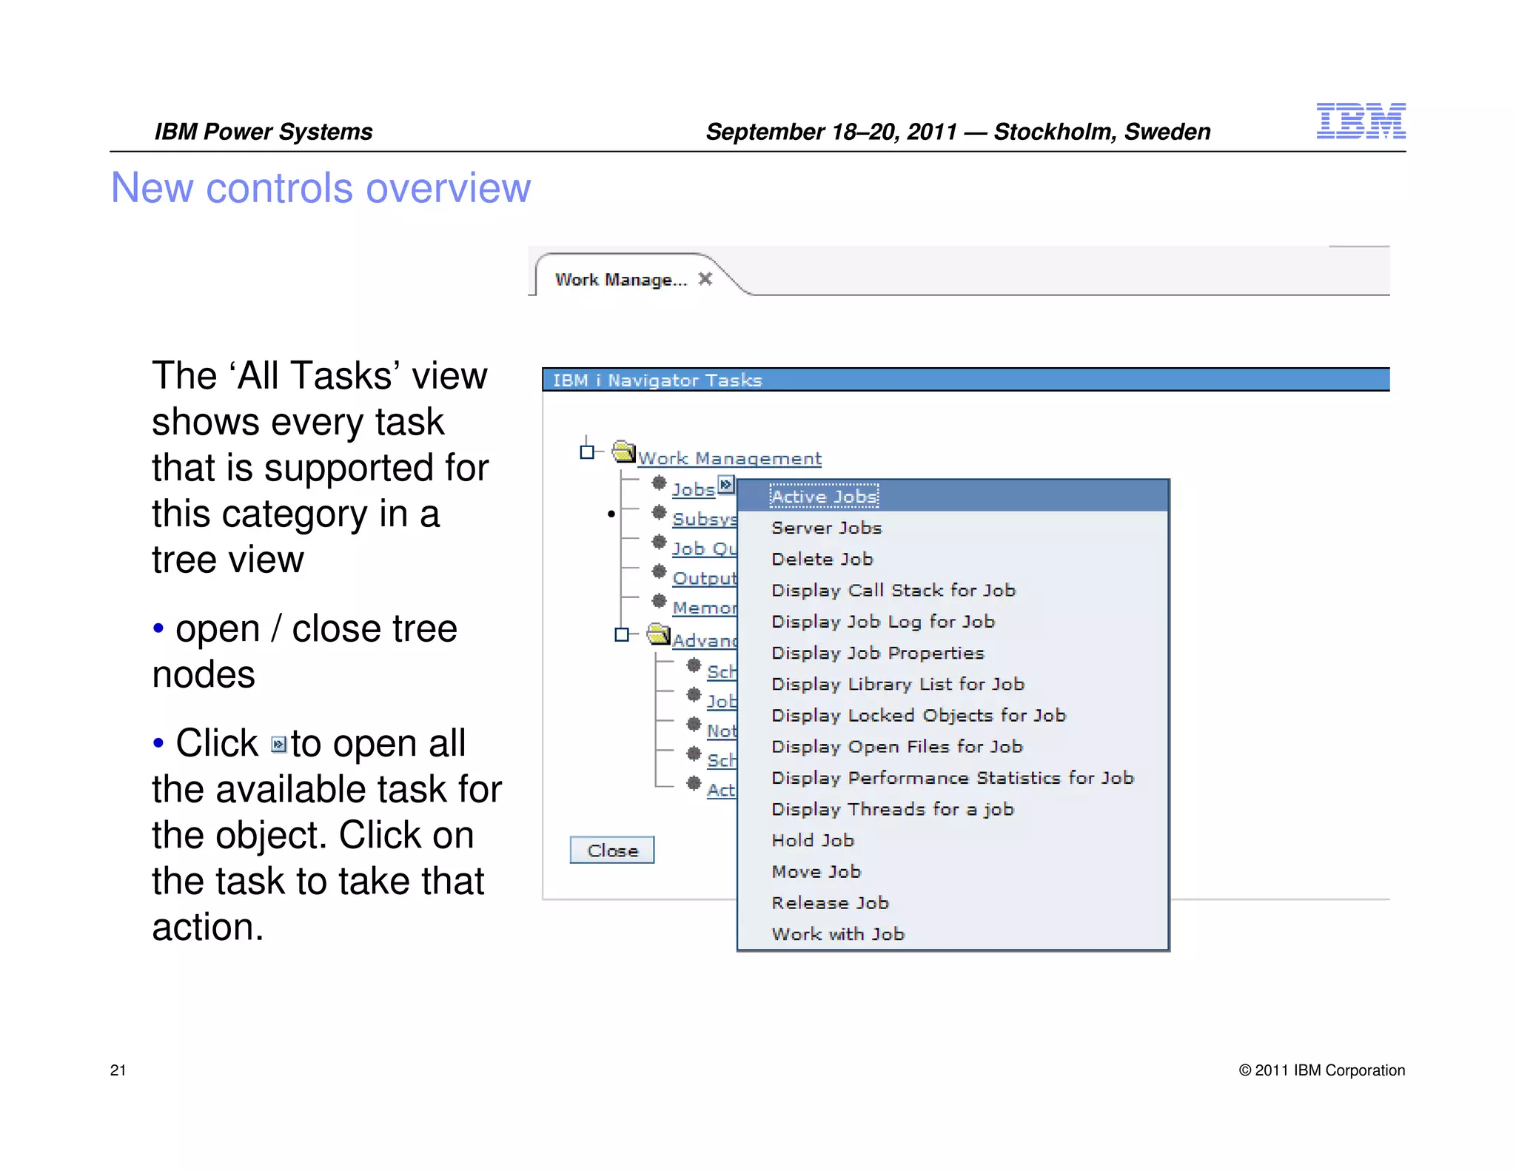The height and width of the screenshot is (1171, 1516).
Task: Open the Memory tree link
Action: [x=704, y=608]
